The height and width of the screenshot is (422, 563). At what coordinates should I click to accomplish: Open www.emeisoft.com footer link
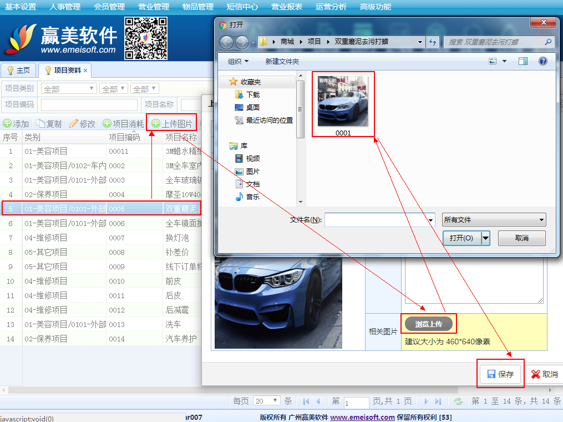(362, 418)
